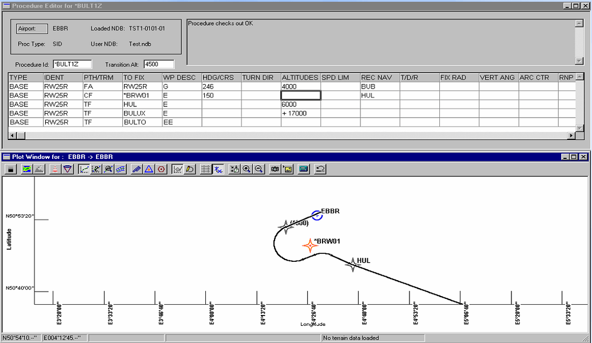This screenshot has height=343, width=592.
Task: Select the Zoom In magnifier tool
Action: click(x=247, y=169)
